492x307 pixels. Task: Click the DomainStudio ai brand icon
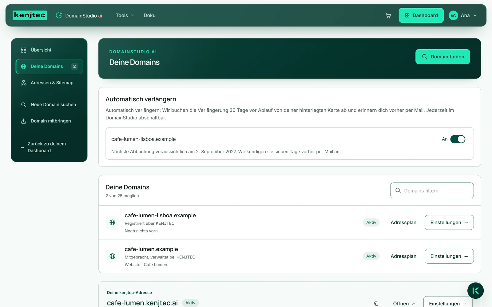(x=59, y=15)
